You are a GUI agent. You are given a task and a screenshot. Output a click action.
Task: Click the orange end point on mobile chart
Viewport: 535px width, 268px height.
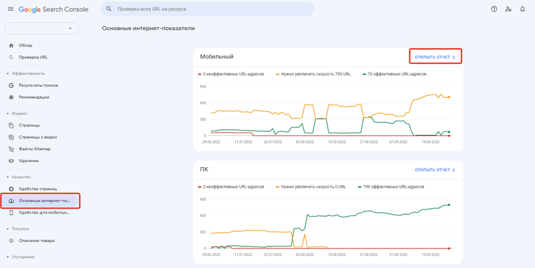pyautogui.click(x=449, y=97)
